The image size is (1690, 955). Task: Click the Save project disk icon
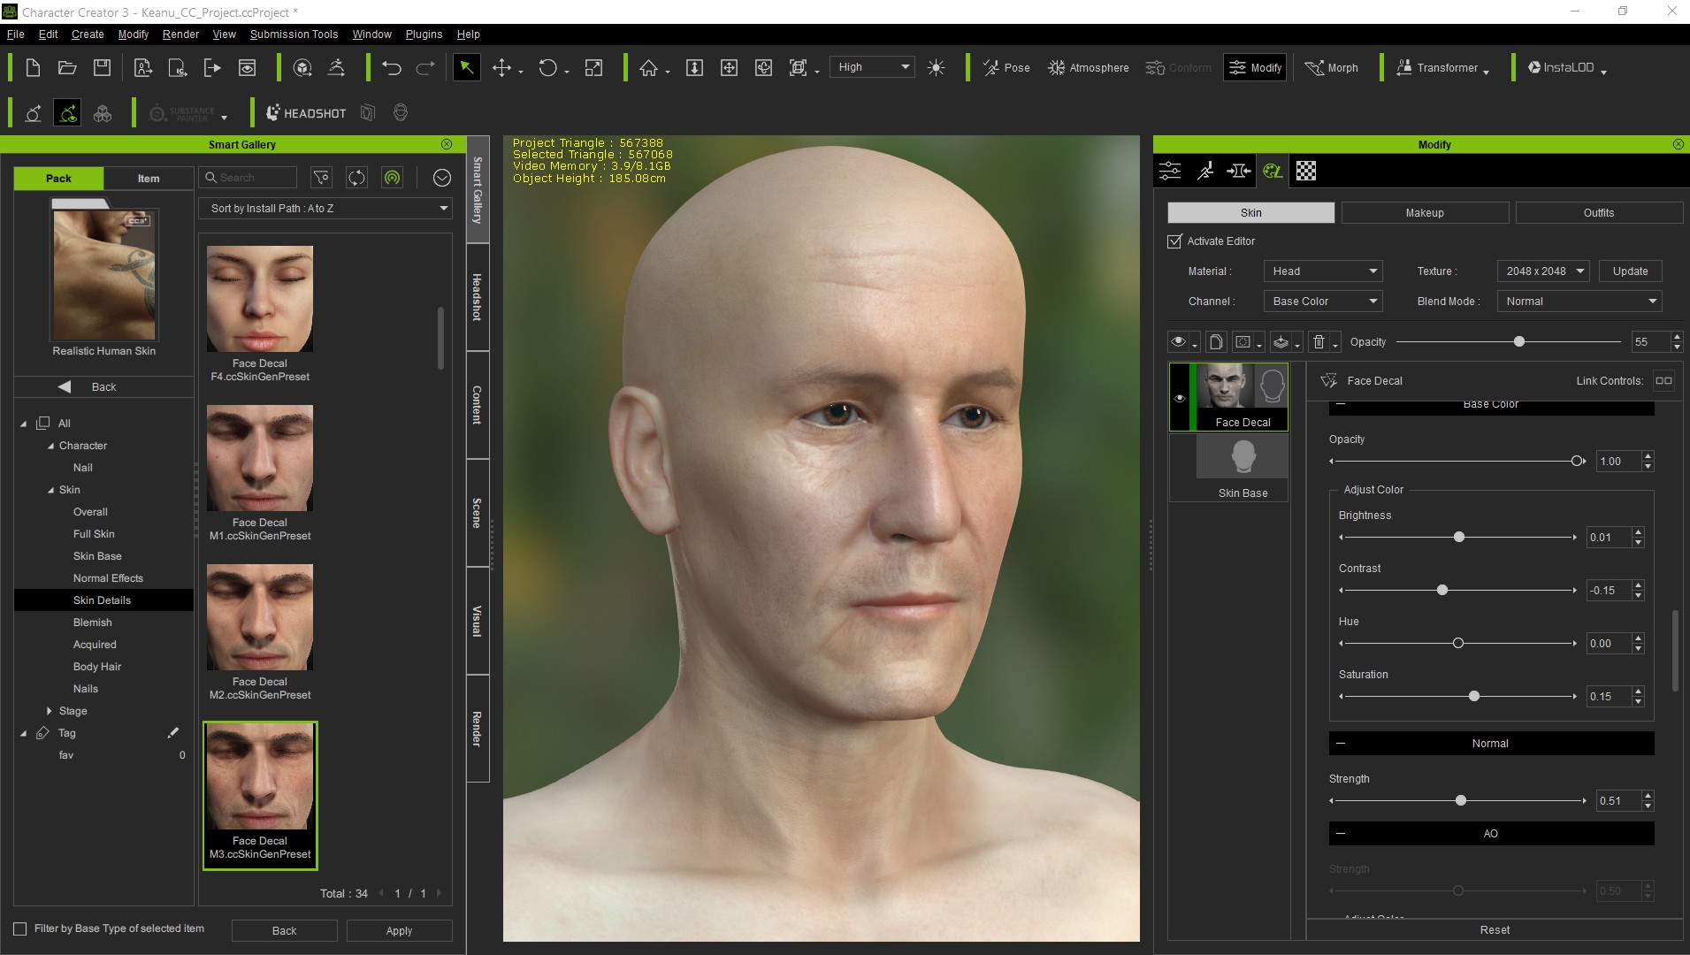click(103, 68)
